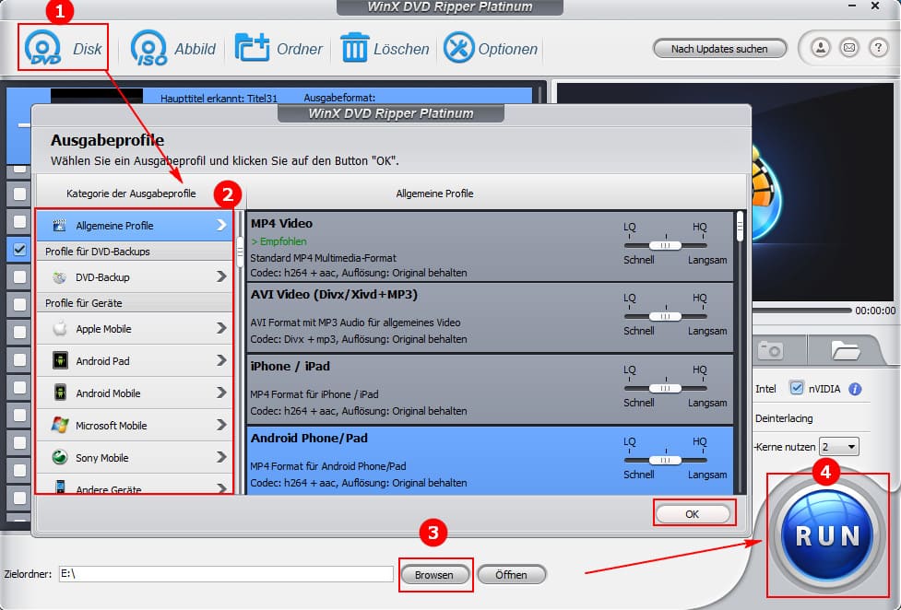Click the Android Mobile robot icon
Screen dimensions: 901x610
pyautogui.click(x=60, y=393)
